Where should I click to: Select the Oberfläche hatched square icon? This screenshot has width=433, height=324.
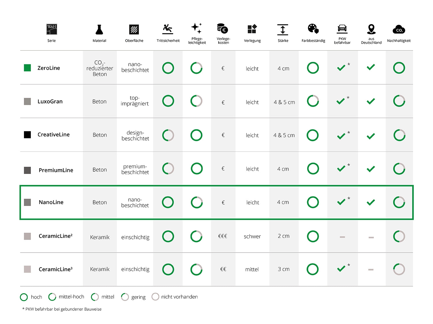tap(134, 29)
